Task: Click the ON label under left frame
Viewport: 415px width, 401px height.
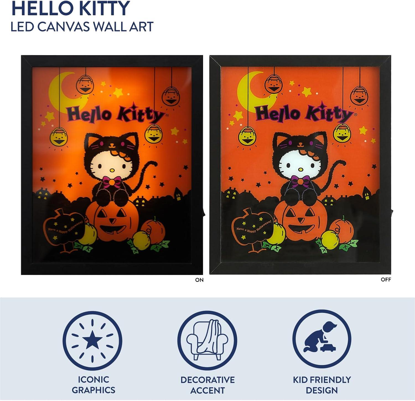Action: (x=199, y=280)
